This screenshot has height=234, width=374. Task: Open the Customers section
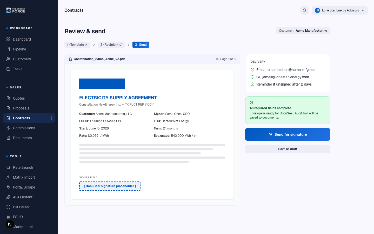(x=29, y=59)
